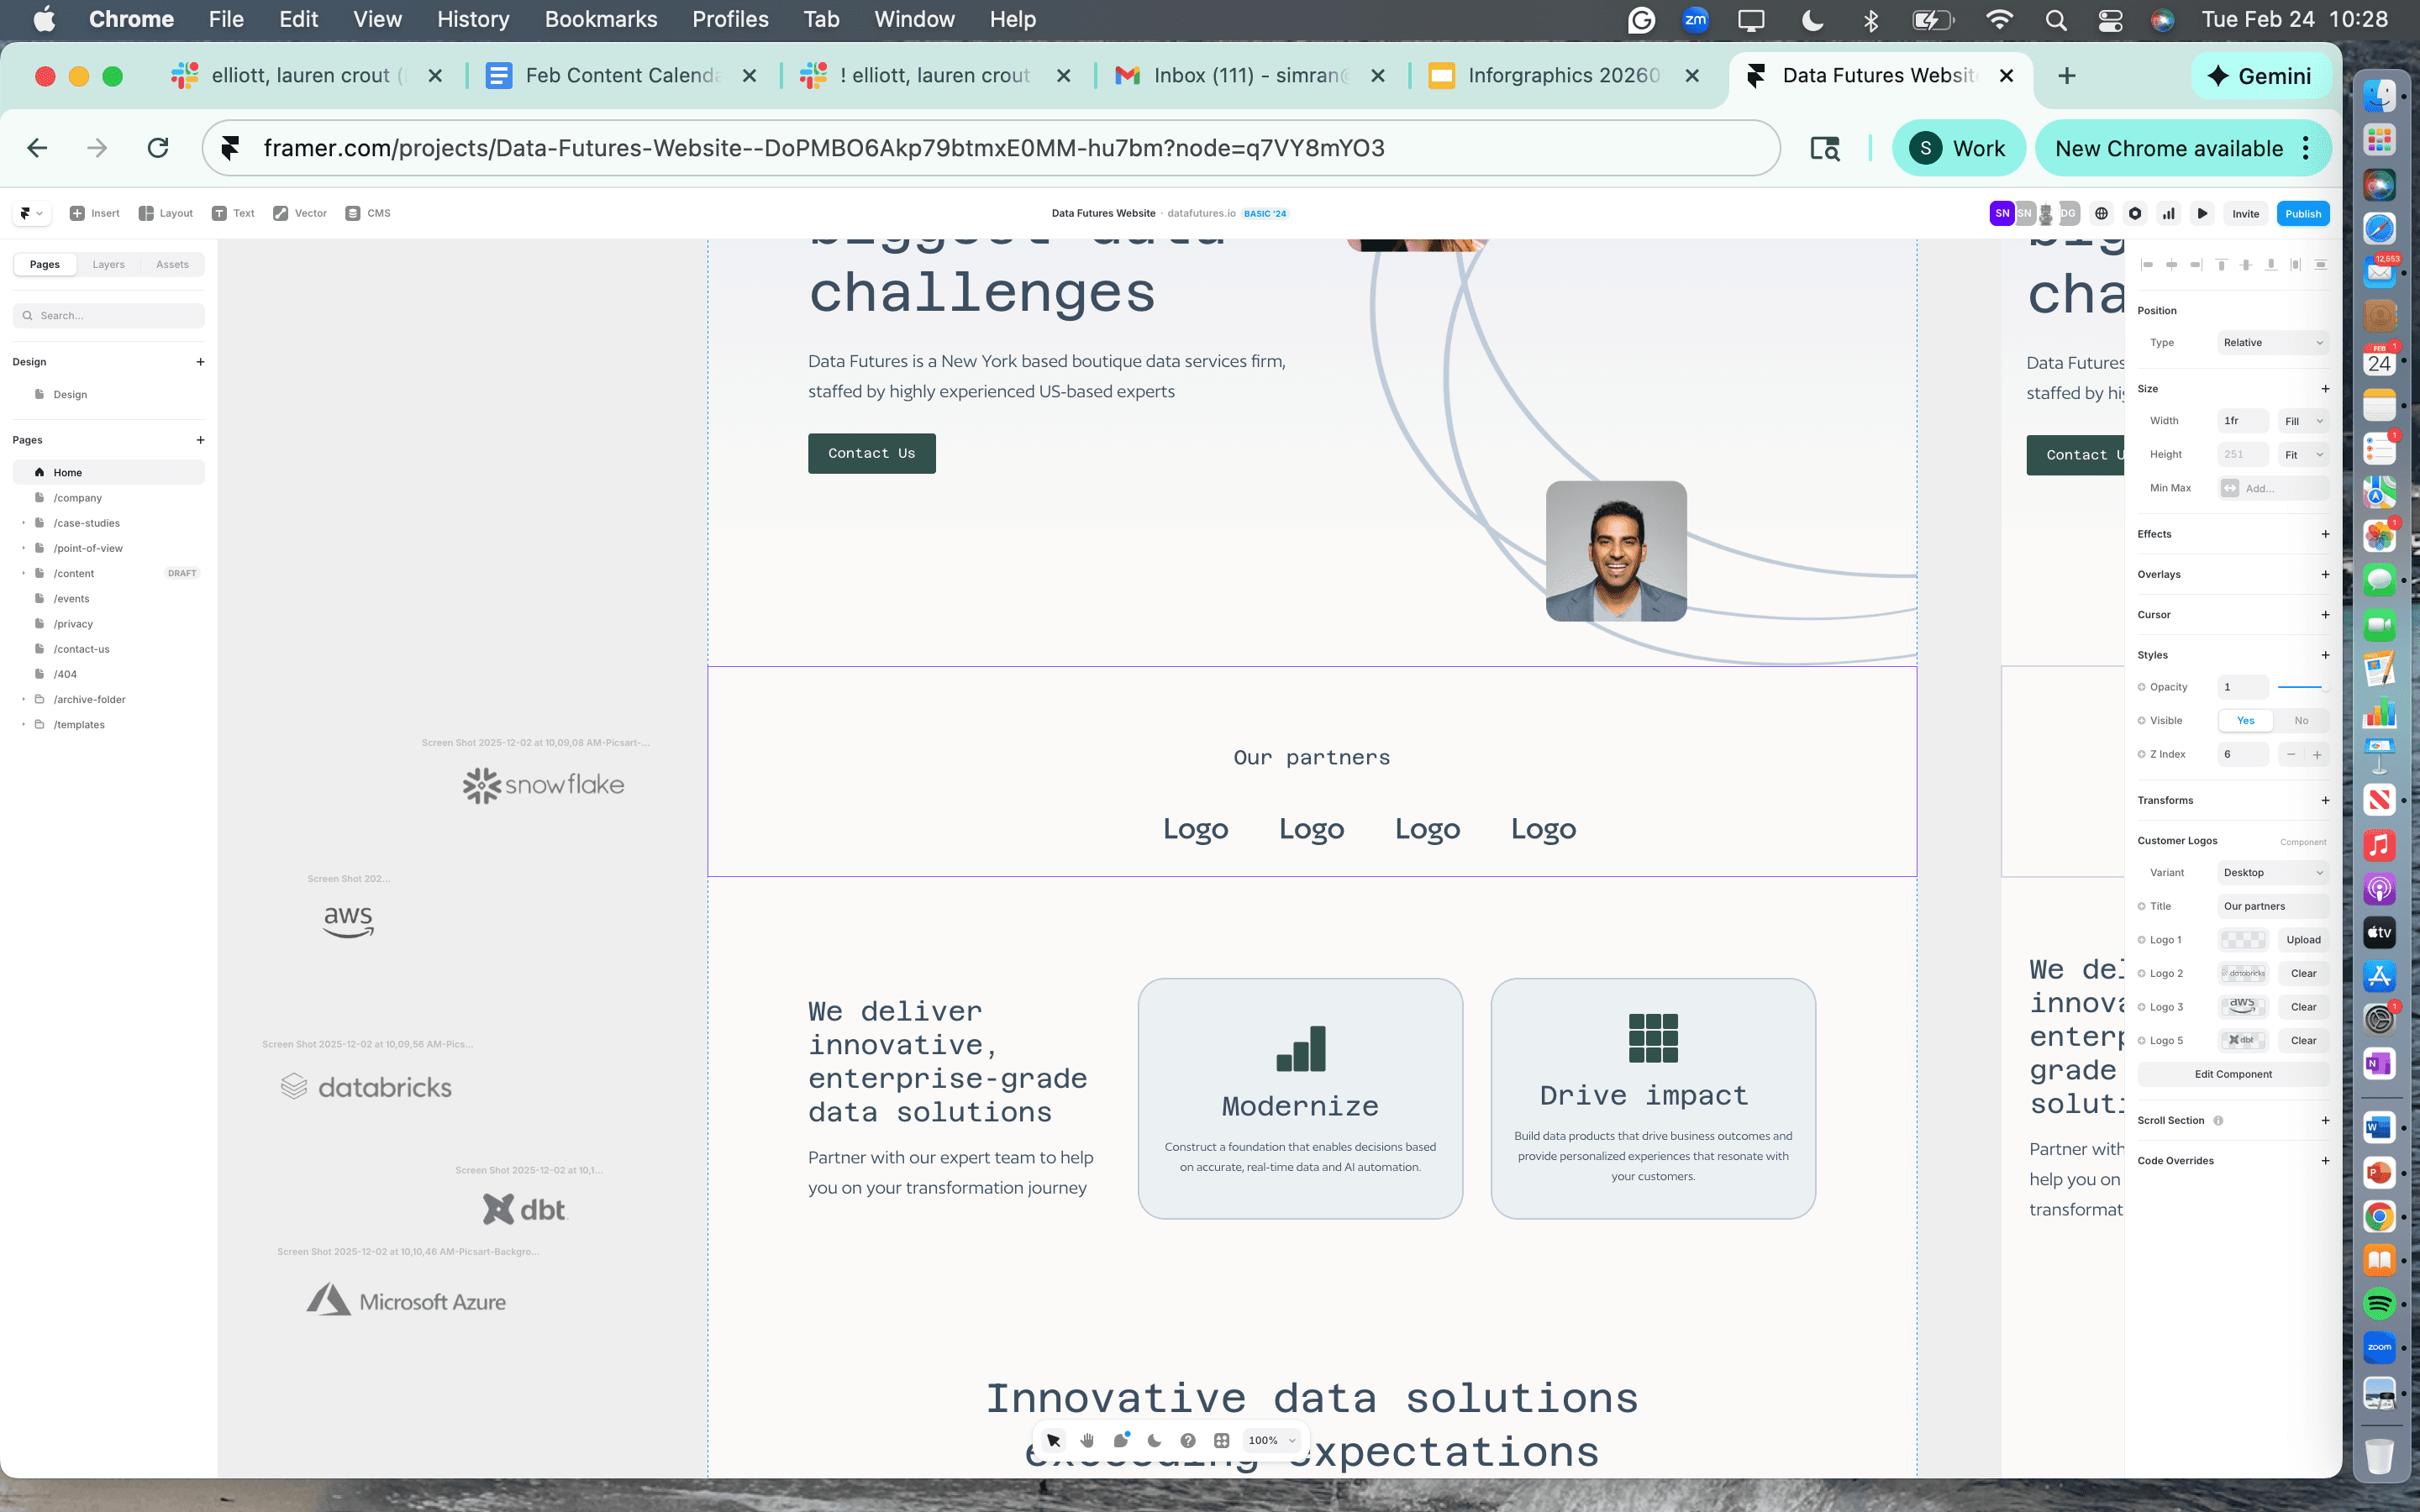
Task: Set Visible to Yes
Action: pyautogui.click(x=2245, y=720)
